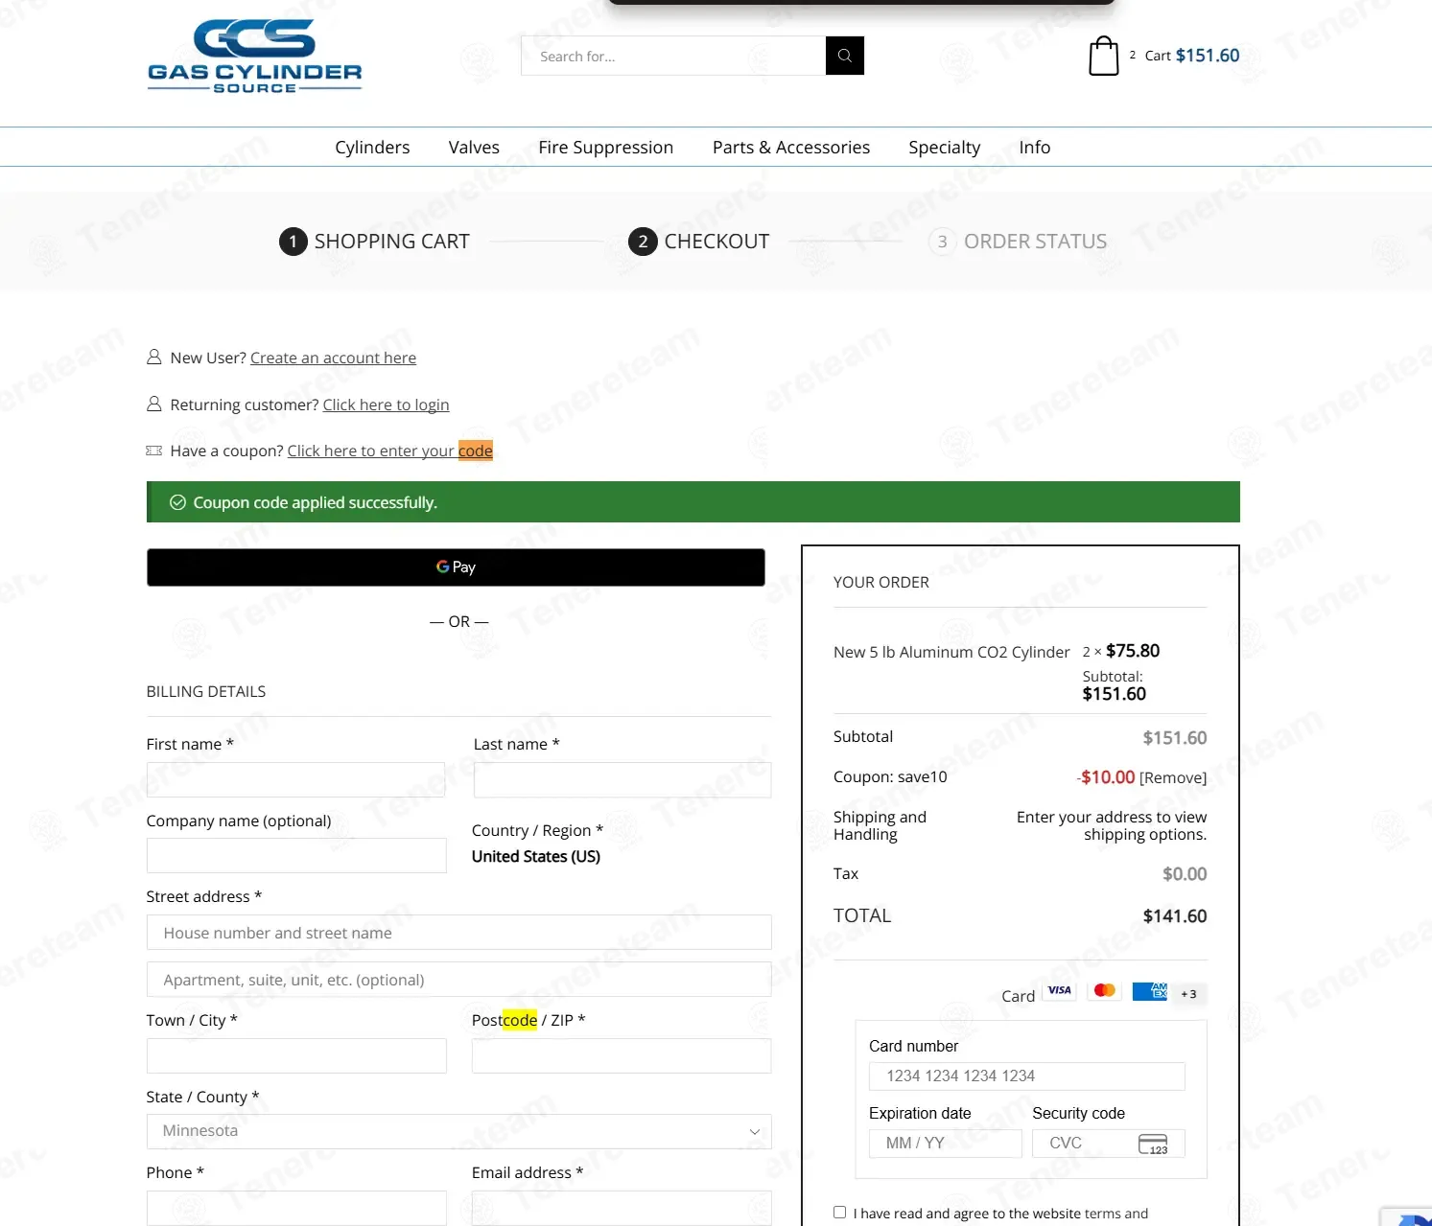Click the Card number field
Image resolution: width=1432 pixels, height=1226 pixels.
[x=1027, y=1076]
